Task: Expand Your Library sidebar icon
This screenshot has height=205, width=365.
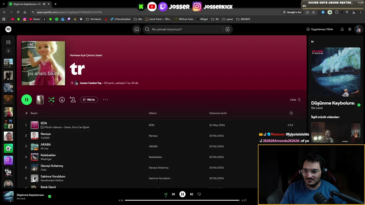Action: [8, 42]
